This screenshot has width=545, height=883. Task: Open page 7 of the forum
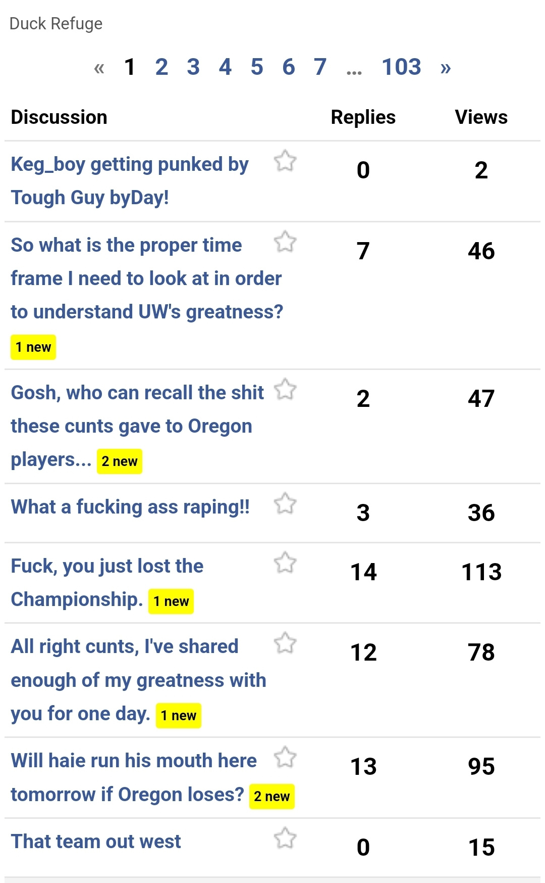click(x=320, y=67)
